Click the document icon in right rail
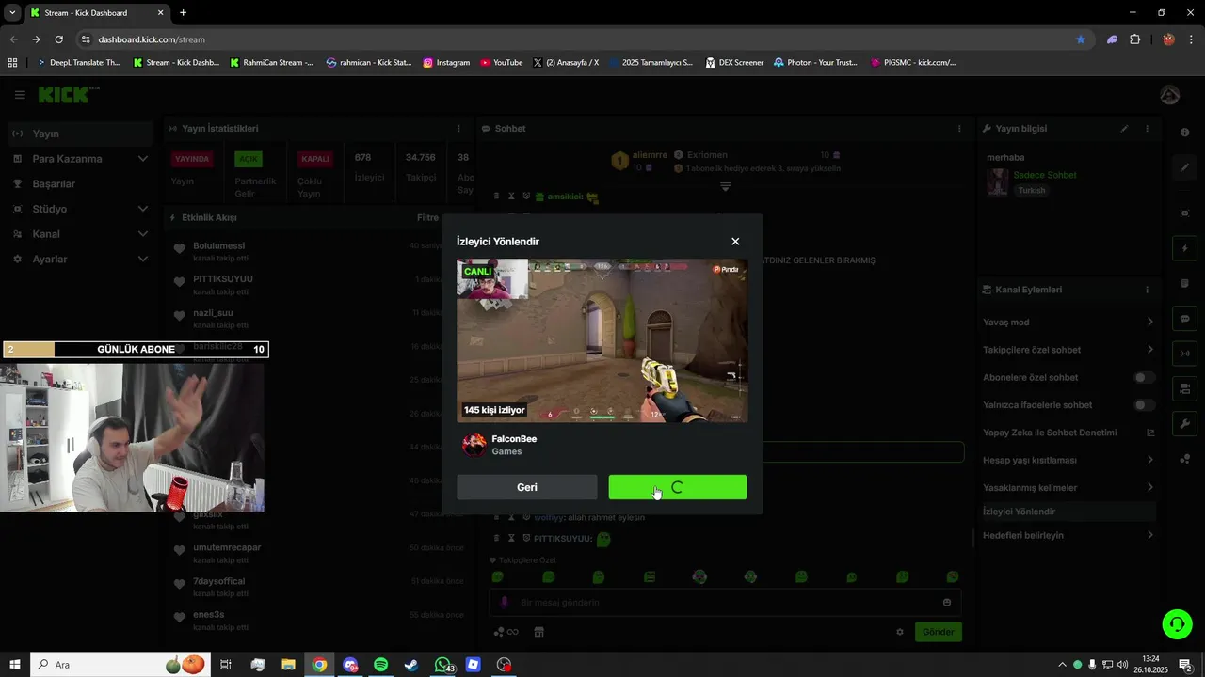Viewport: 1205px width, 677px height. pyautogui.click(x=1184, y=284)
